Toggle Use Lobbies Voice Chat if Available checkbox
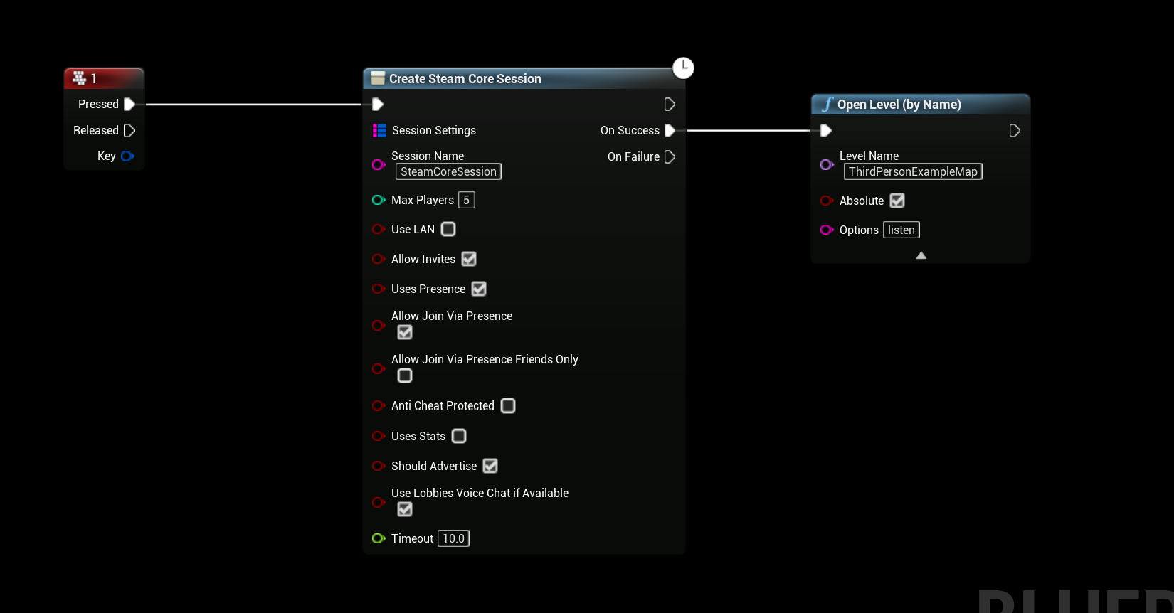This screenshot has height=613, width=1174. (x=405, y=510)
